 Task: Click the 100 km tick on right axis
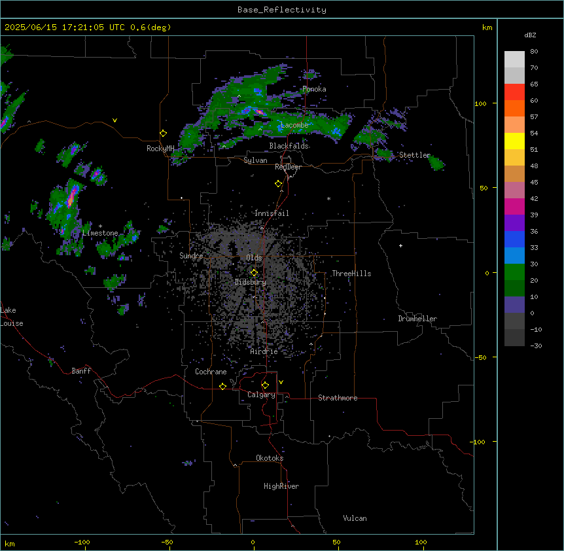[x=480, y=103]
